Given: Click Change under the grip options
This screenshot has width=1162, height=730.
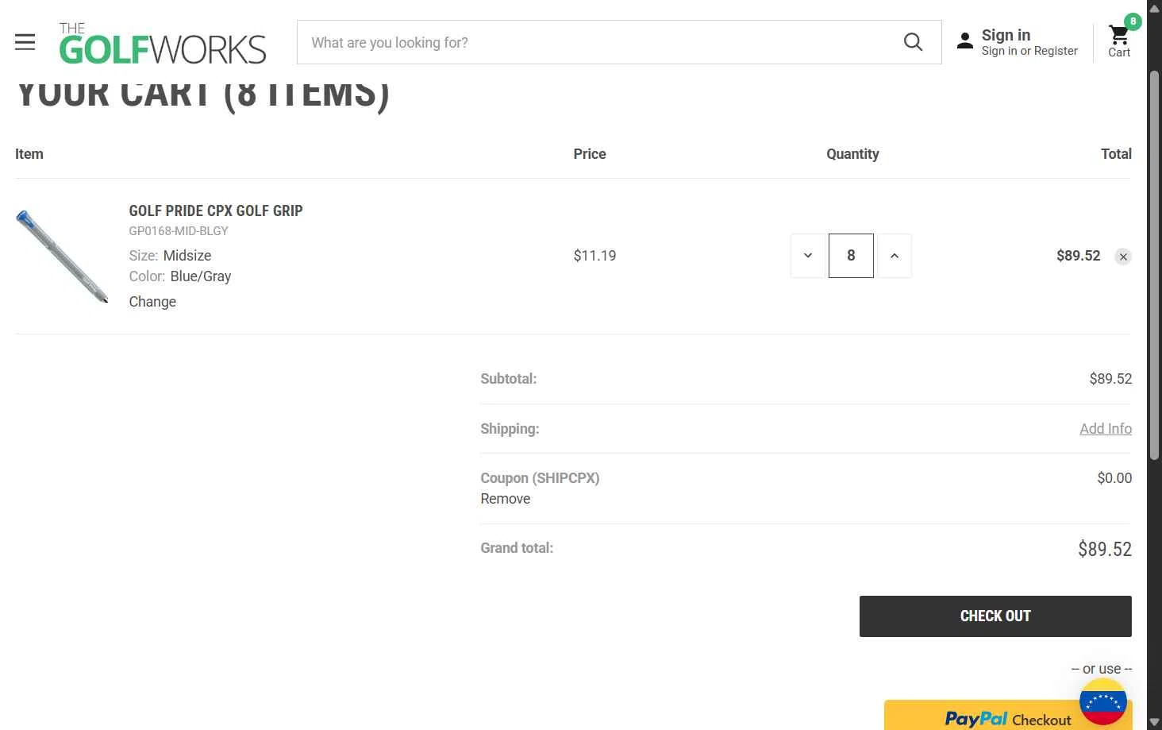Looking at the screenshot, I should pyautogui.click(x=152, y=302).
